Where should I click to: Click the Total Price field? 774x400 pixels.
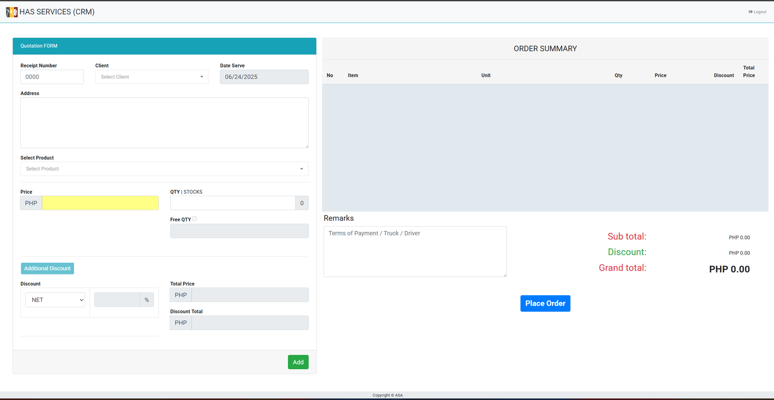pos(250,295)
